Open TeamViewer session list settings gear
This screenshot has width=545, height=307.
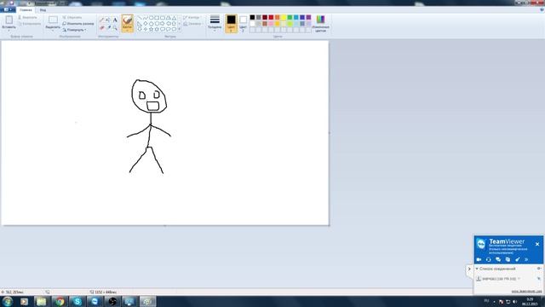click(539, 269)
